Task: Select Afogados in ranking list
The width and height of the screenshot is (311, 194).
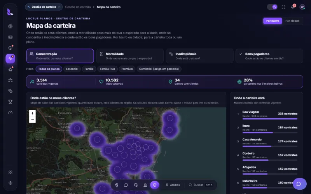Action: (267, 170)
